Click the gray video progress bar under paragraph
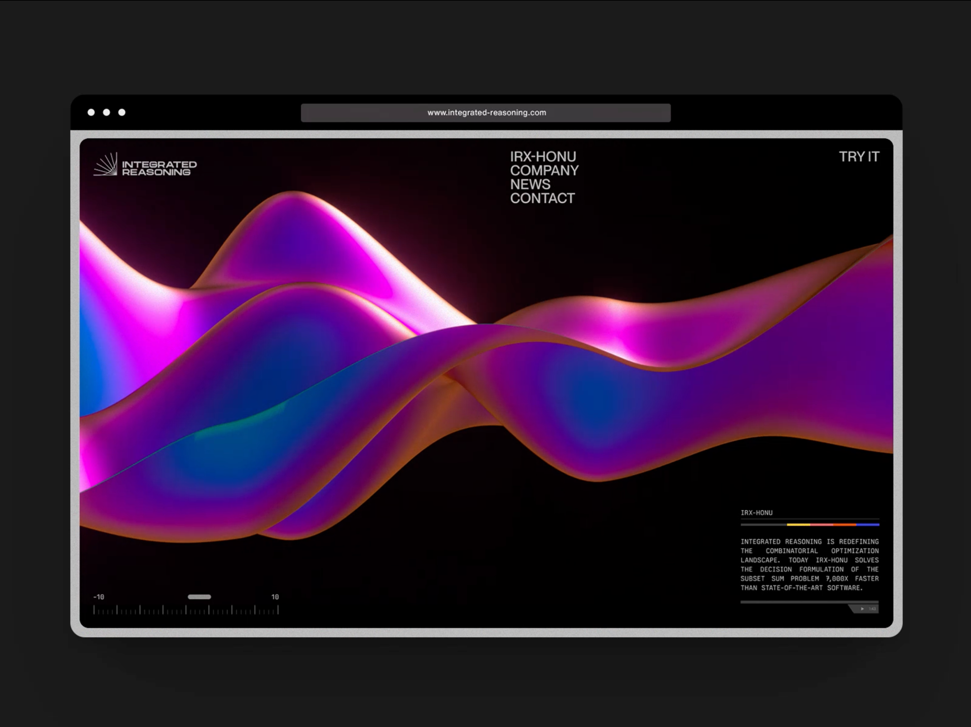This screenshot has width=971, height=727. (809, 602)
